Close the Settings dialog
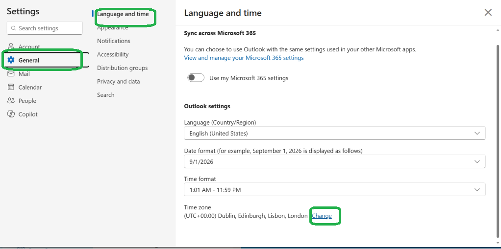This screenshot has width=501, height=249. tap(488, 12)
